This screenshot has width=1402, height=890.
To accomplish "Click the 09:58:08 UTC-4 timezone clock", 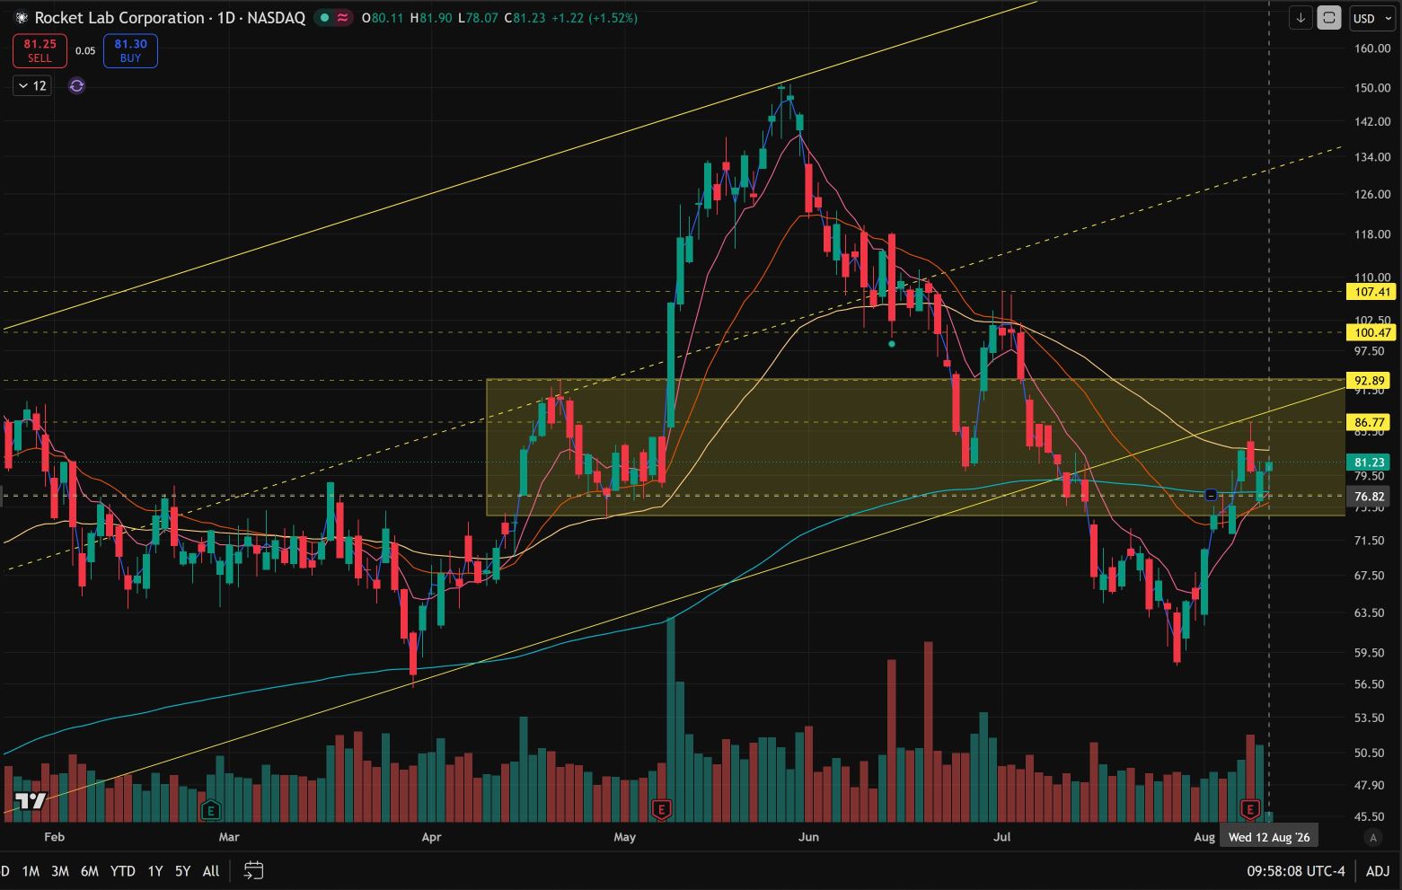I will coord(1295,871).
